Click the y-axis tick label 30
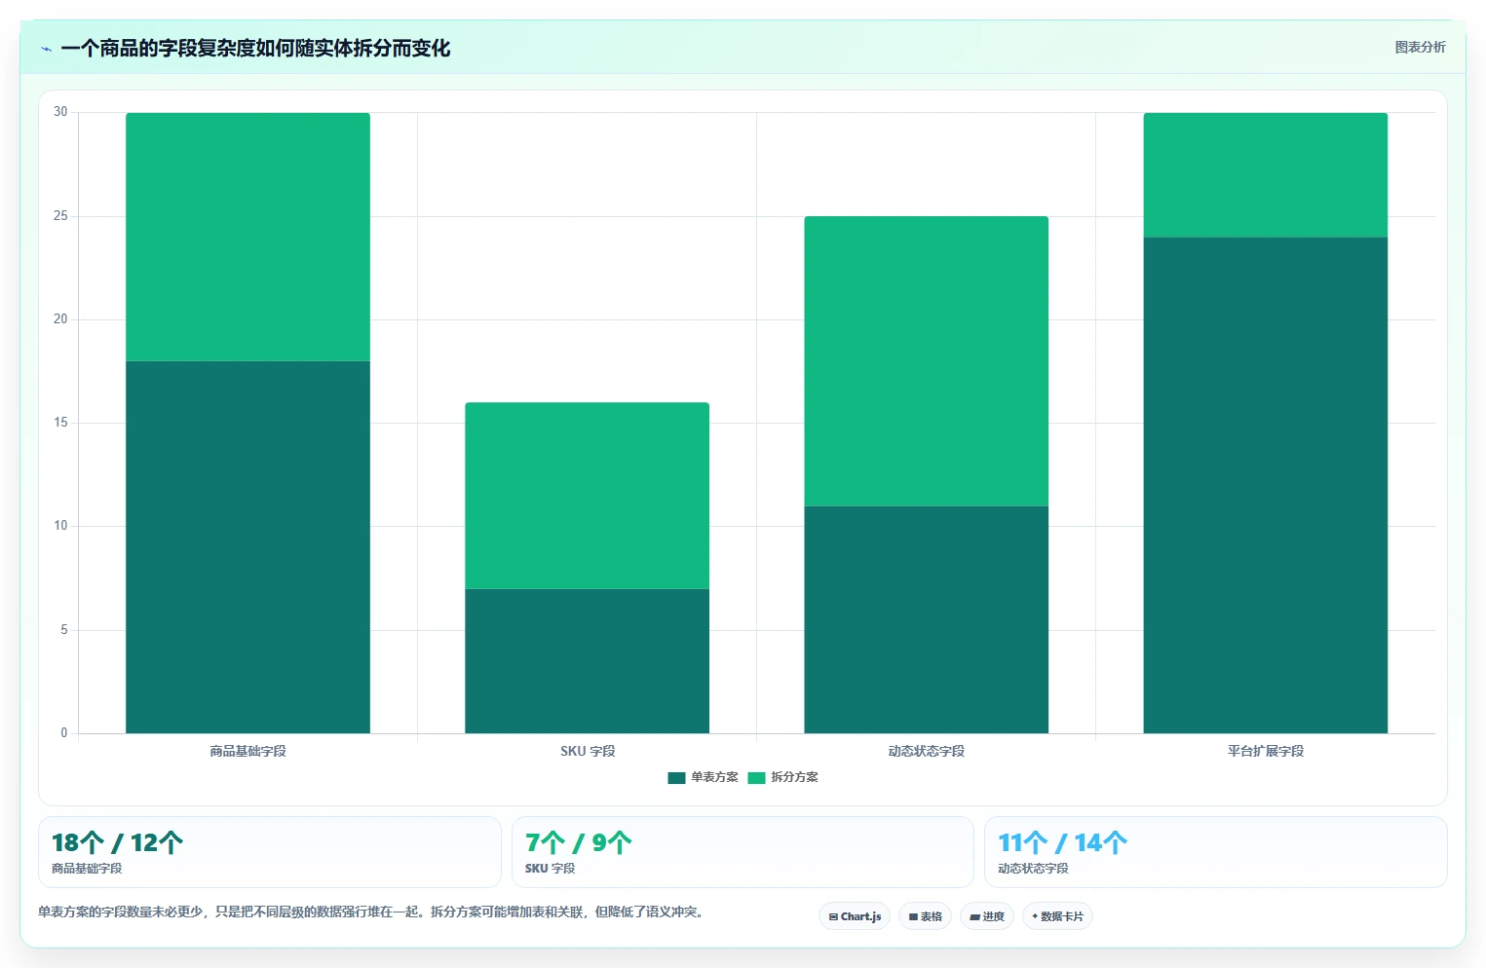 click(60, 112)
